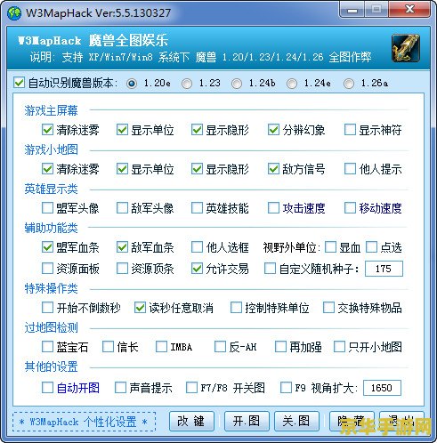Click the 退出 button

(401, 421)
